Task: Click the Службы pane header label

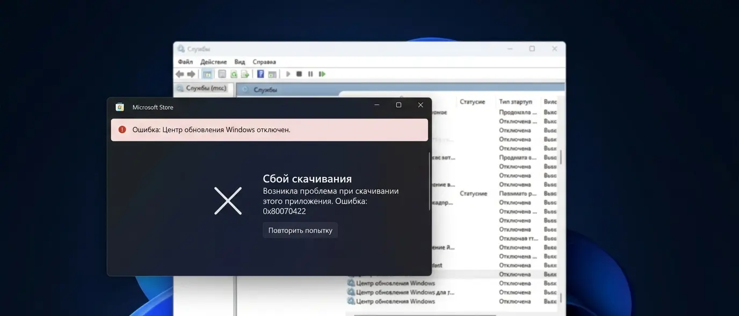Action: click(x=265, y=90)
